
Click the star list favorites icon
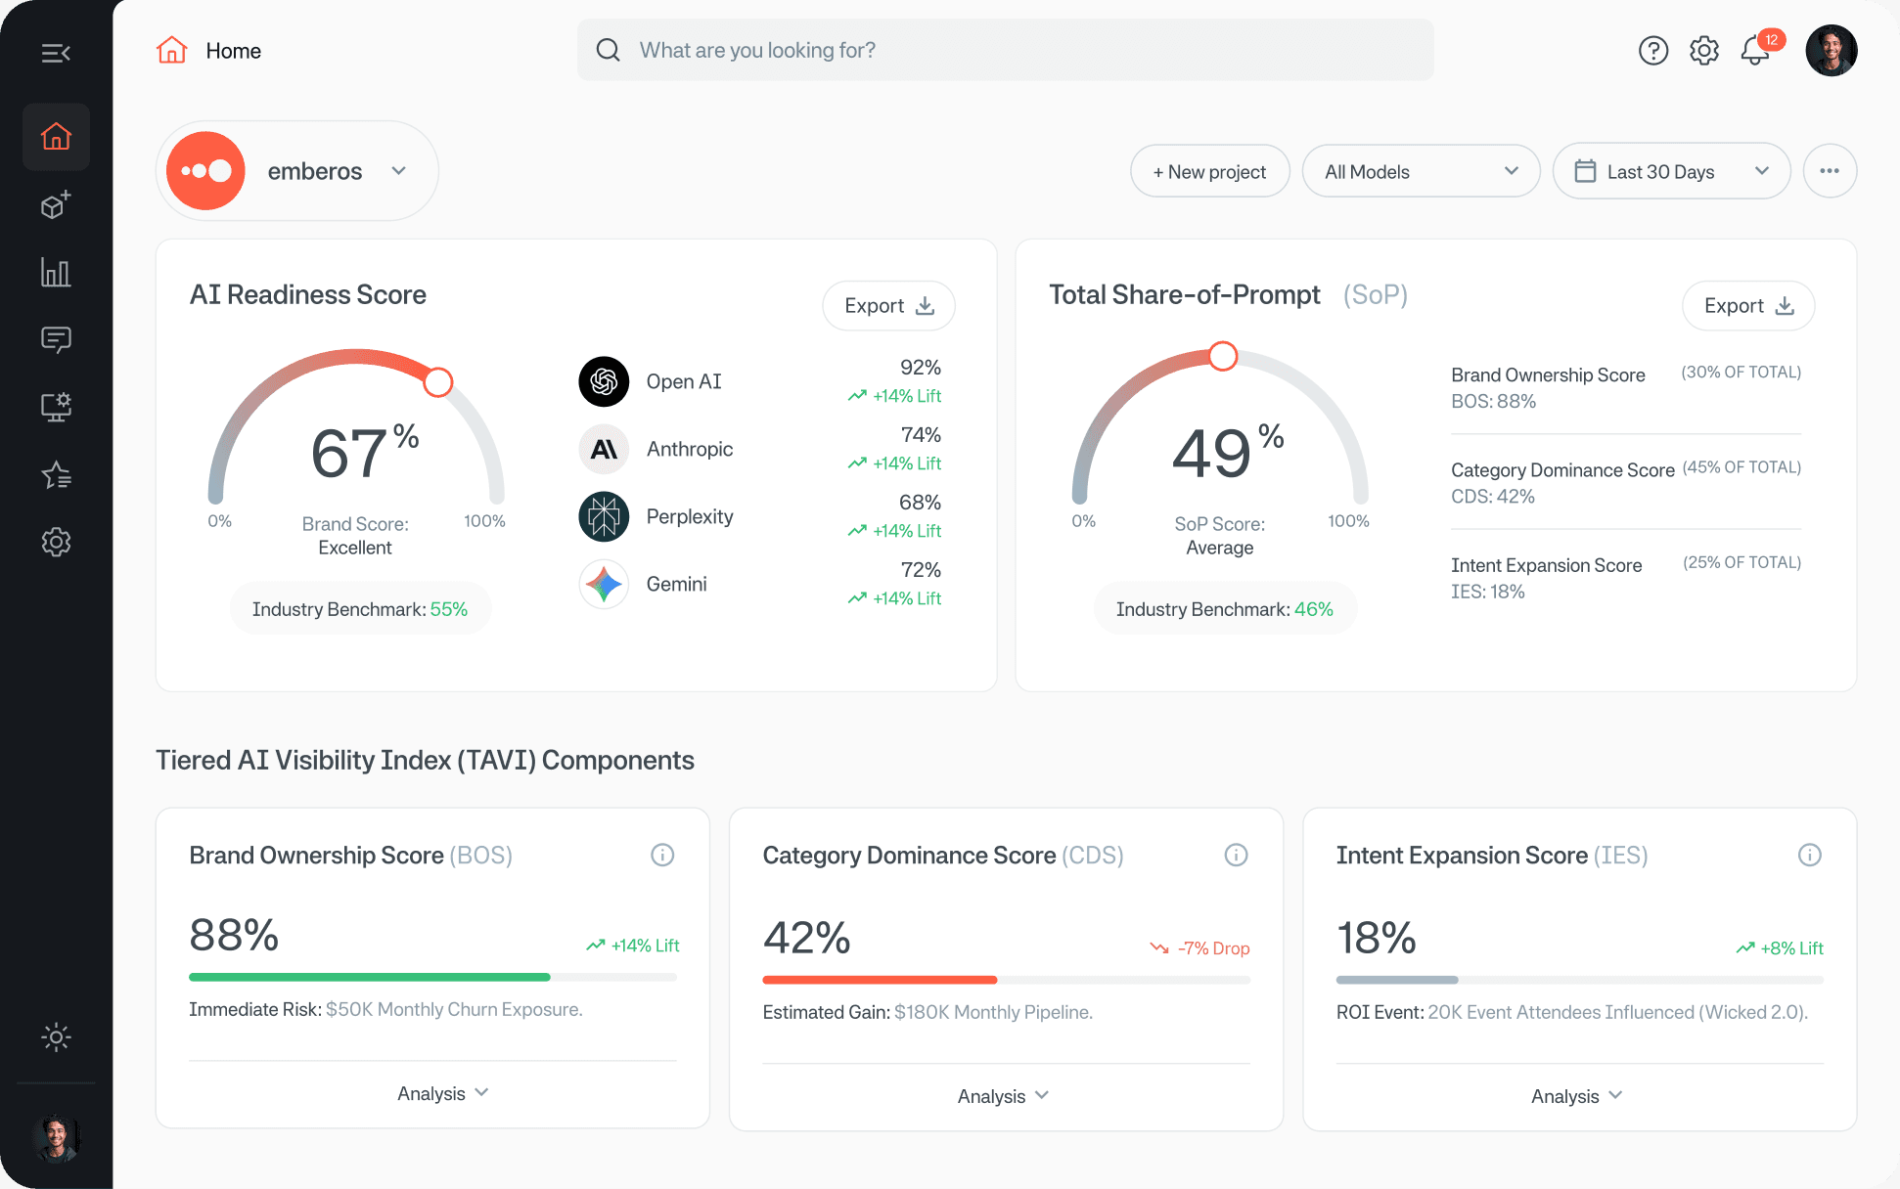pyautogui.click(x=56, y=475)
